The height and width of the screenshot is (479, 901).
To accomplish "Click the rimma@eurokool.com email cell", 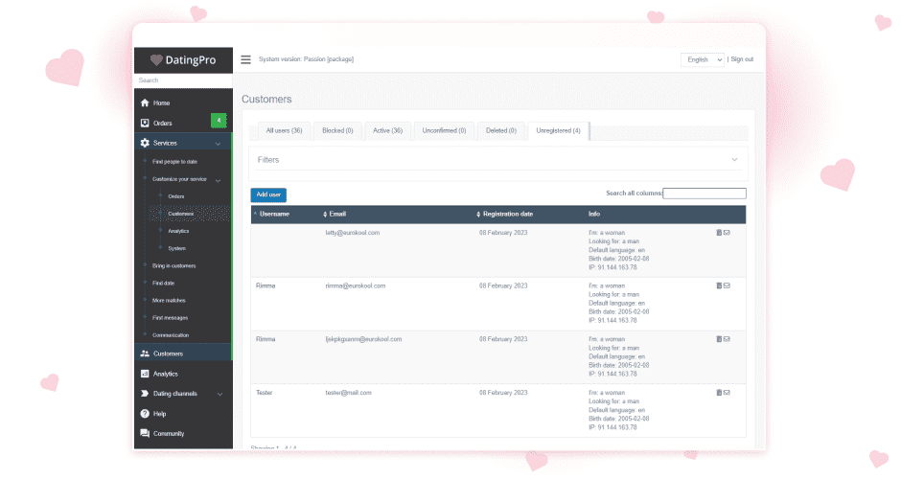I will [355, 285].
